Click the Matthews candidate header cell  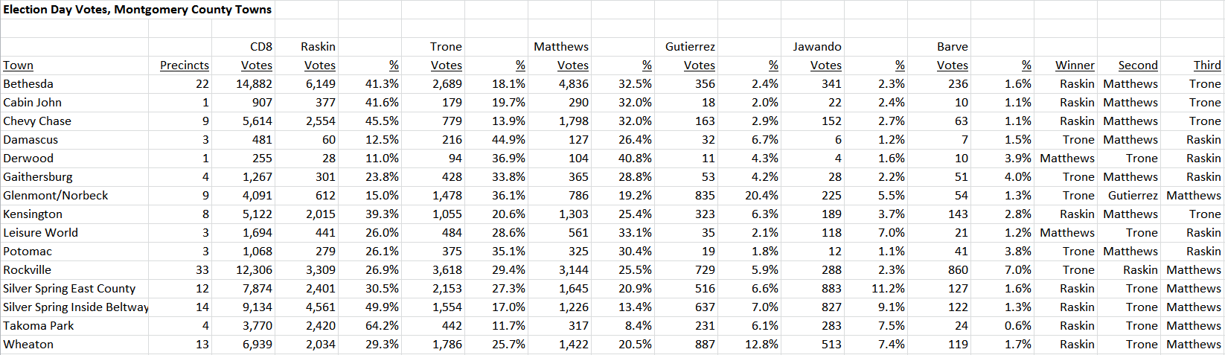click(560, 47)
